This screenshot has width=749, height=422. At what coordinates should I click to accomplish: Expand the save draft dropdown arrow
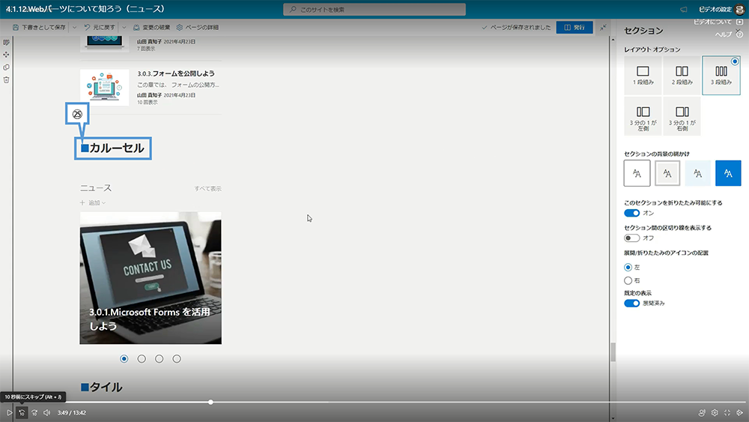pyautogui.click(x=74, y=27)
